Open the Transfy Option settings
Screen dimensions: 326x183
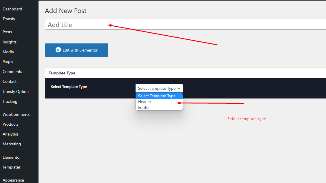[x=16, y=91]
